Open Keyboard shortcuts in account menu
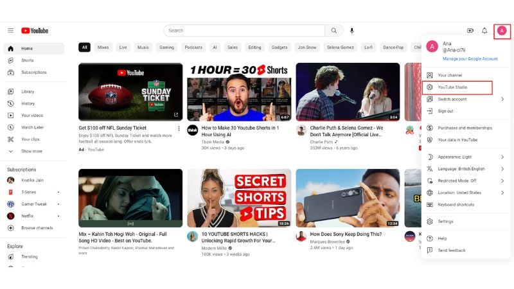514x289 pixels. click(466, 204)
